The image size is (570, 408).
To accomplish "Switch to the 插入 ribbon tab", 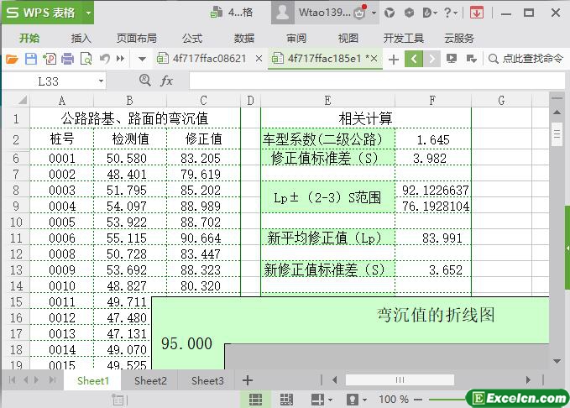I will click(81, 38).
